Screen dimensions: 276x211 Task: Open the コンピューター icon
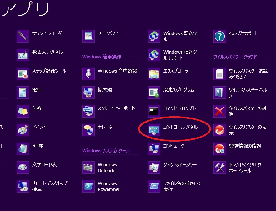pos(154,149)
